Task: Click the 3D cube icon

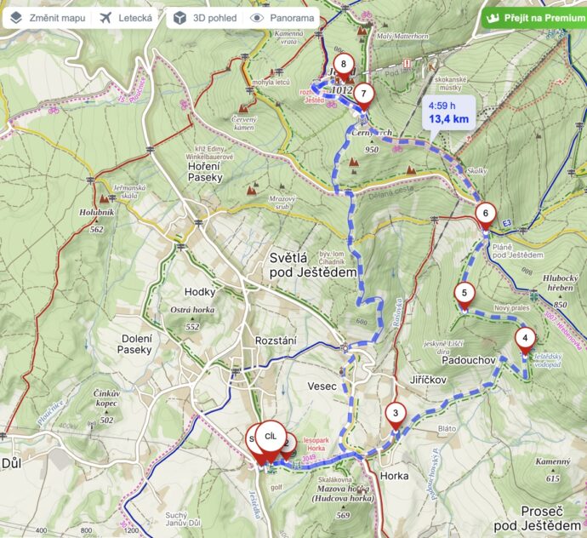Action: coord(180,18)
